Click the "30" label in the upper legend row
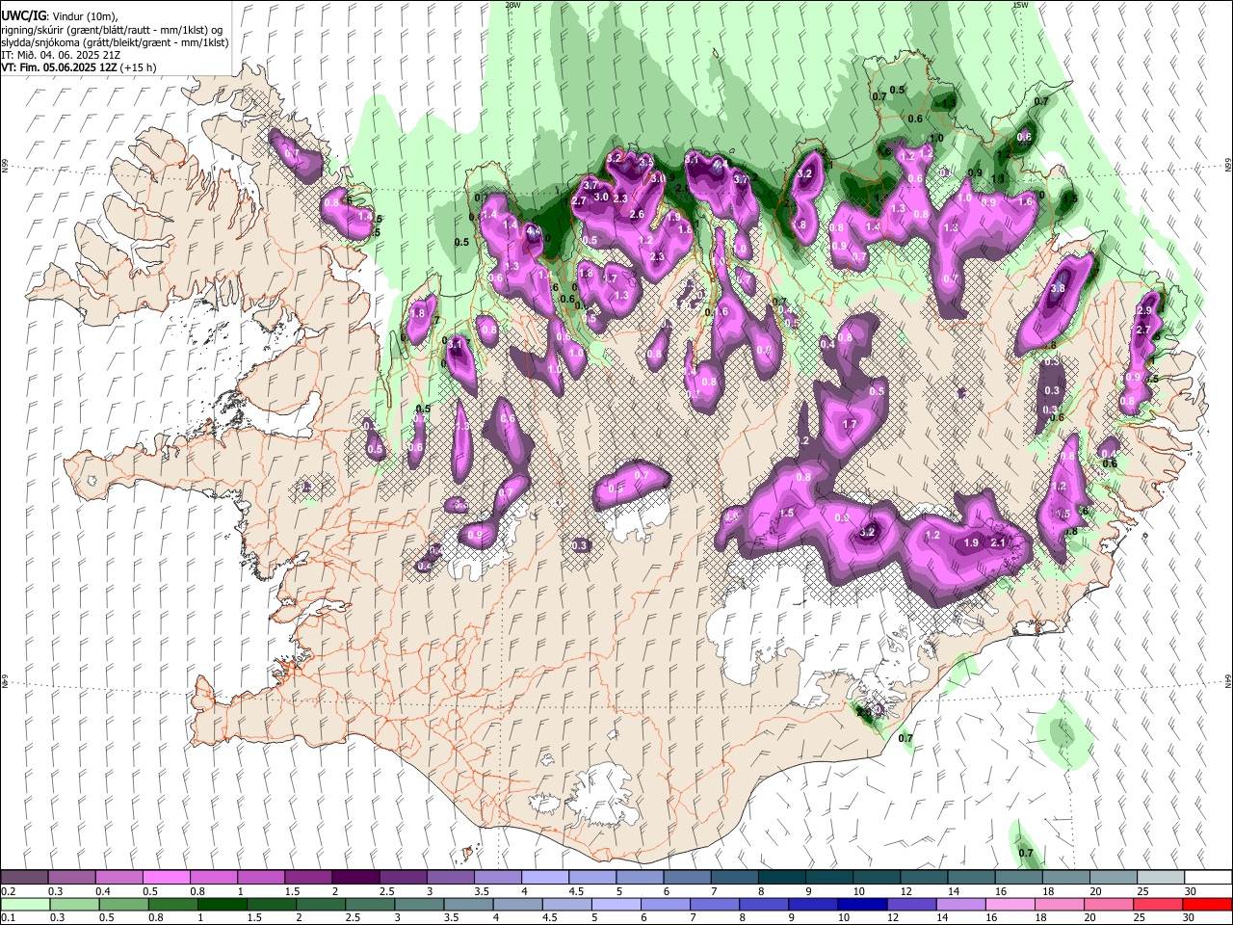The image size is (1233, 925). pos(1191,891)
